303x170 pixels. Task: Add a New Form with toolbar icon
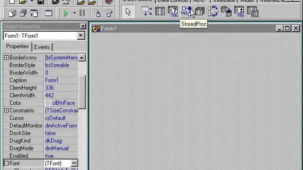tap(48, 13)
